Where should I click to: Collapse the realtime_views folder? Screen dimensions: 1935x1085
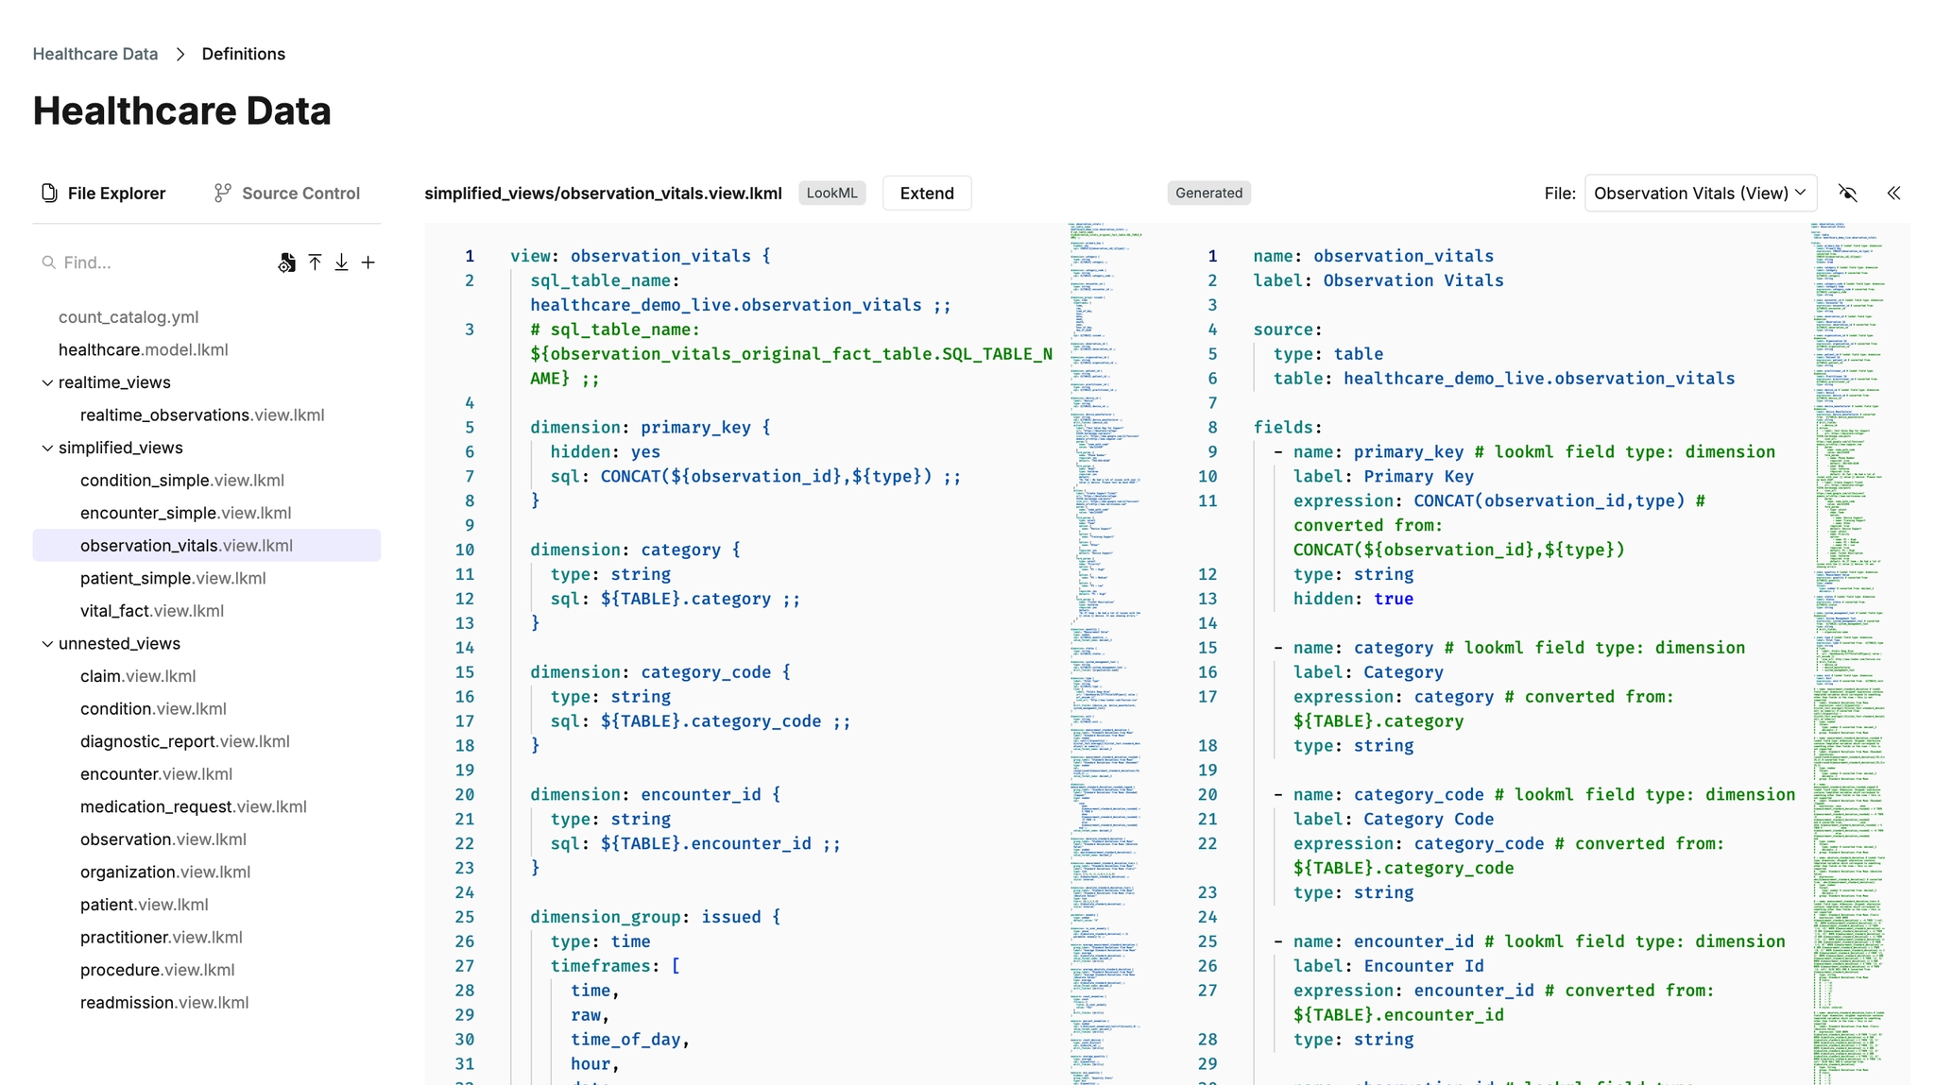click(x=47, y=382)
